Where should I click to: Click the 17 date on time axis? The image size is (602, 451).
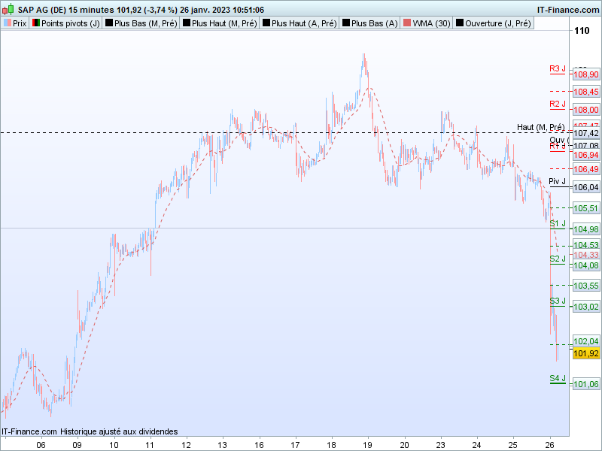point(295,445)
